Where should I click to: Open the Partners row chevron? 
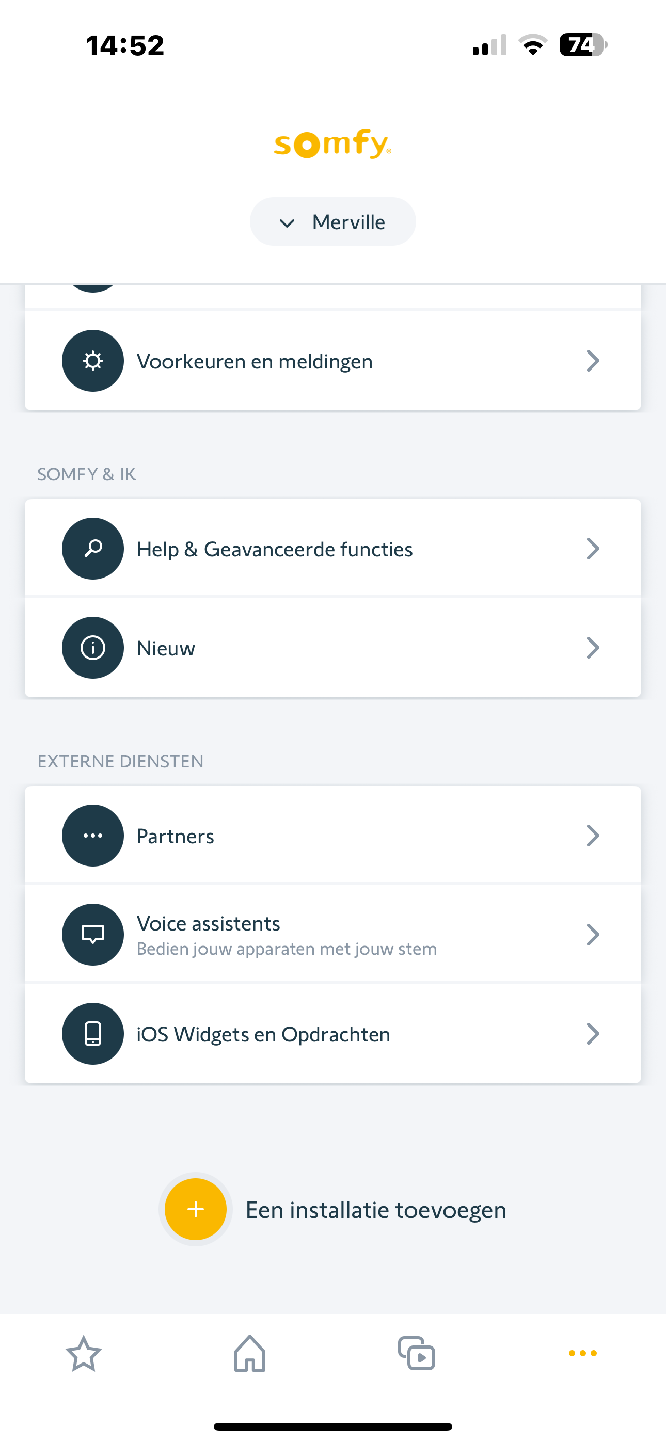coord(593,835)
